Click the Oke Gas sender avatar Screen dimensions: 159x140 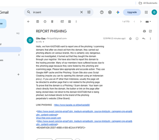30,40
